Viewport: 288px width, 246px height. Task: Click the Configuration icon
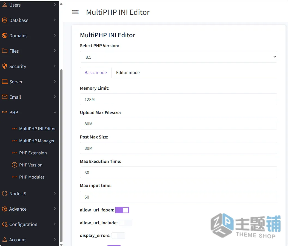pos(5,224)
